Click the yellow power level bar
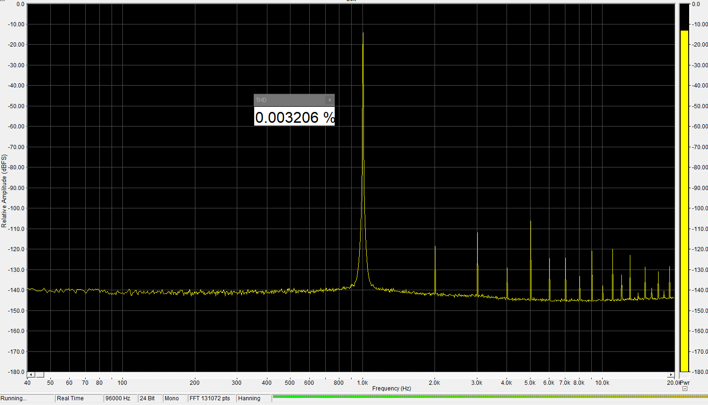The height and width of the screenshot is (405, 708). click(684, 201)
